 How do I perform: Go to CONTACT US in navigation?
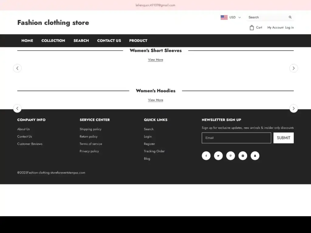click(109, 41)
